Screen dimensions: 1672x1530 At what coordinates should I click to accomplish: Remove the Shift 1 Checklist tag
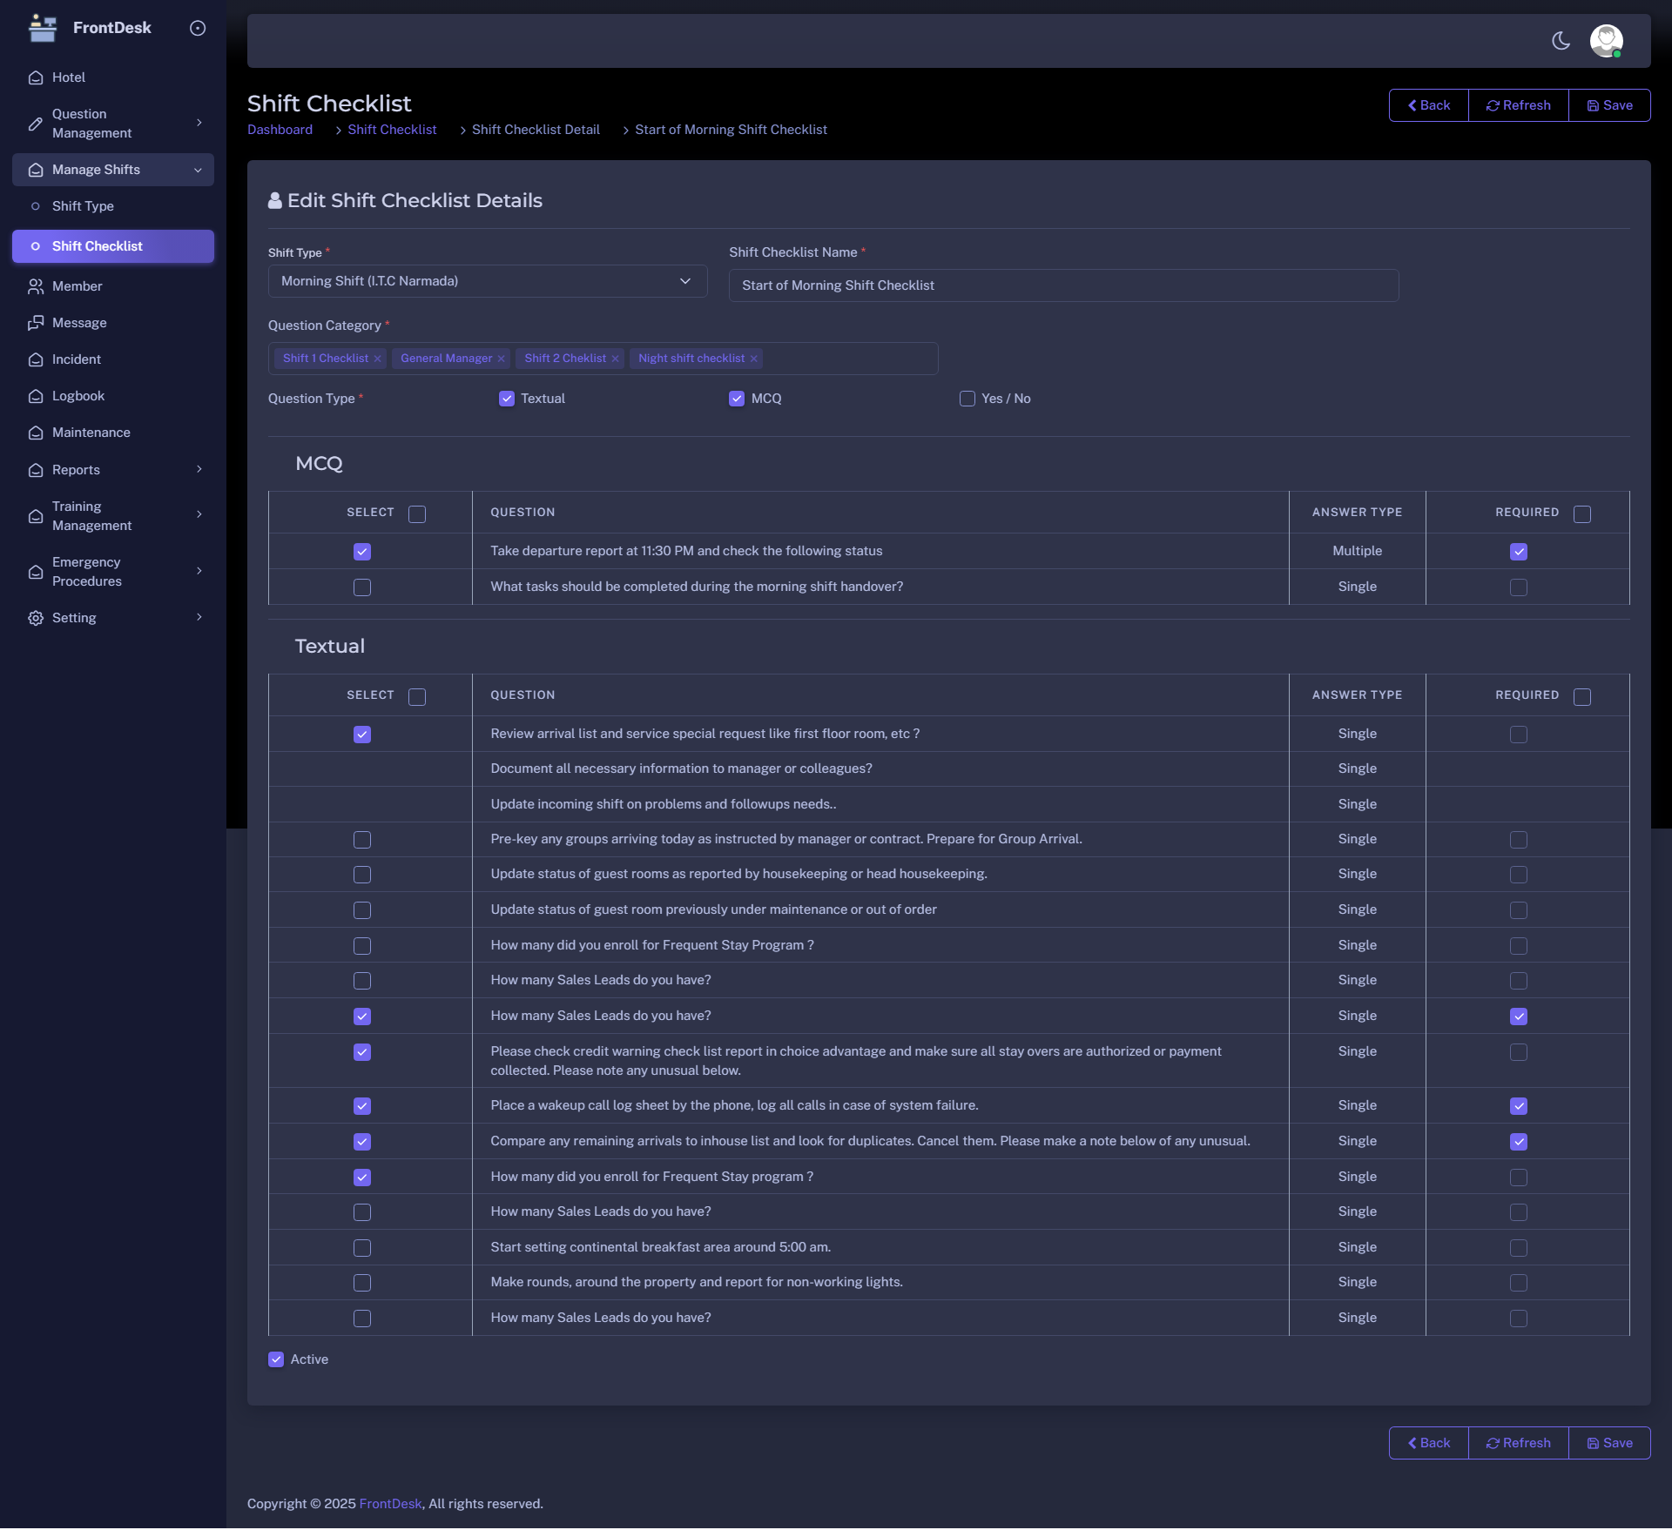[377, 359]
